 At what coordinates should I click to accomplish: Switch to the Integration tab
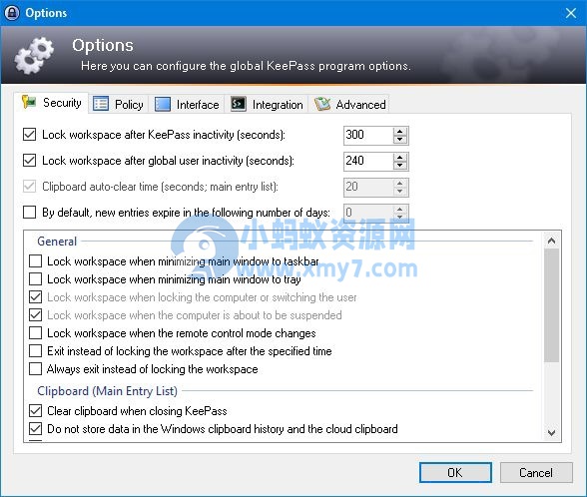(x=267, y=104)
